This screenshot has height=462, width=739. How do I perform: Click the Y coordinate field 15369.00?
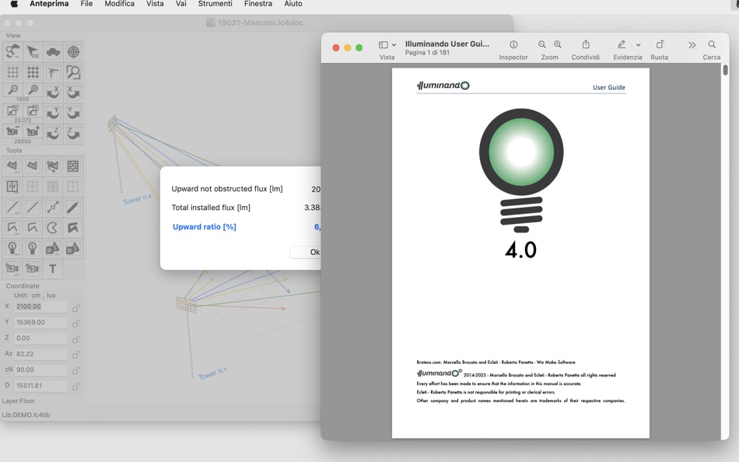pyautogui.click(x=40, y=323)
